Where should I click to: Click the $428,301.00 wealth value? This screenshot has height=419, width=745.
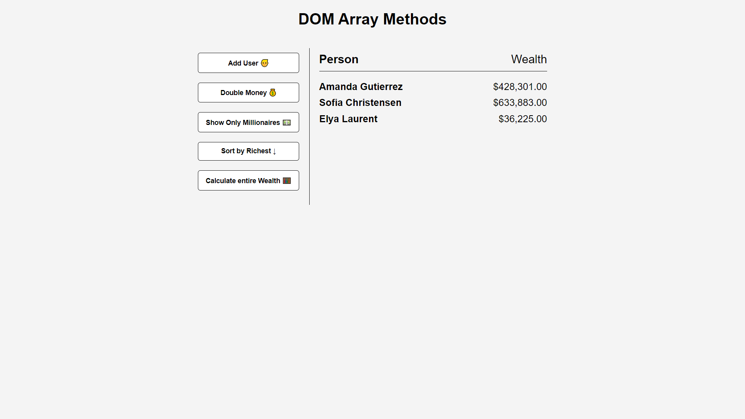point(520,87)
